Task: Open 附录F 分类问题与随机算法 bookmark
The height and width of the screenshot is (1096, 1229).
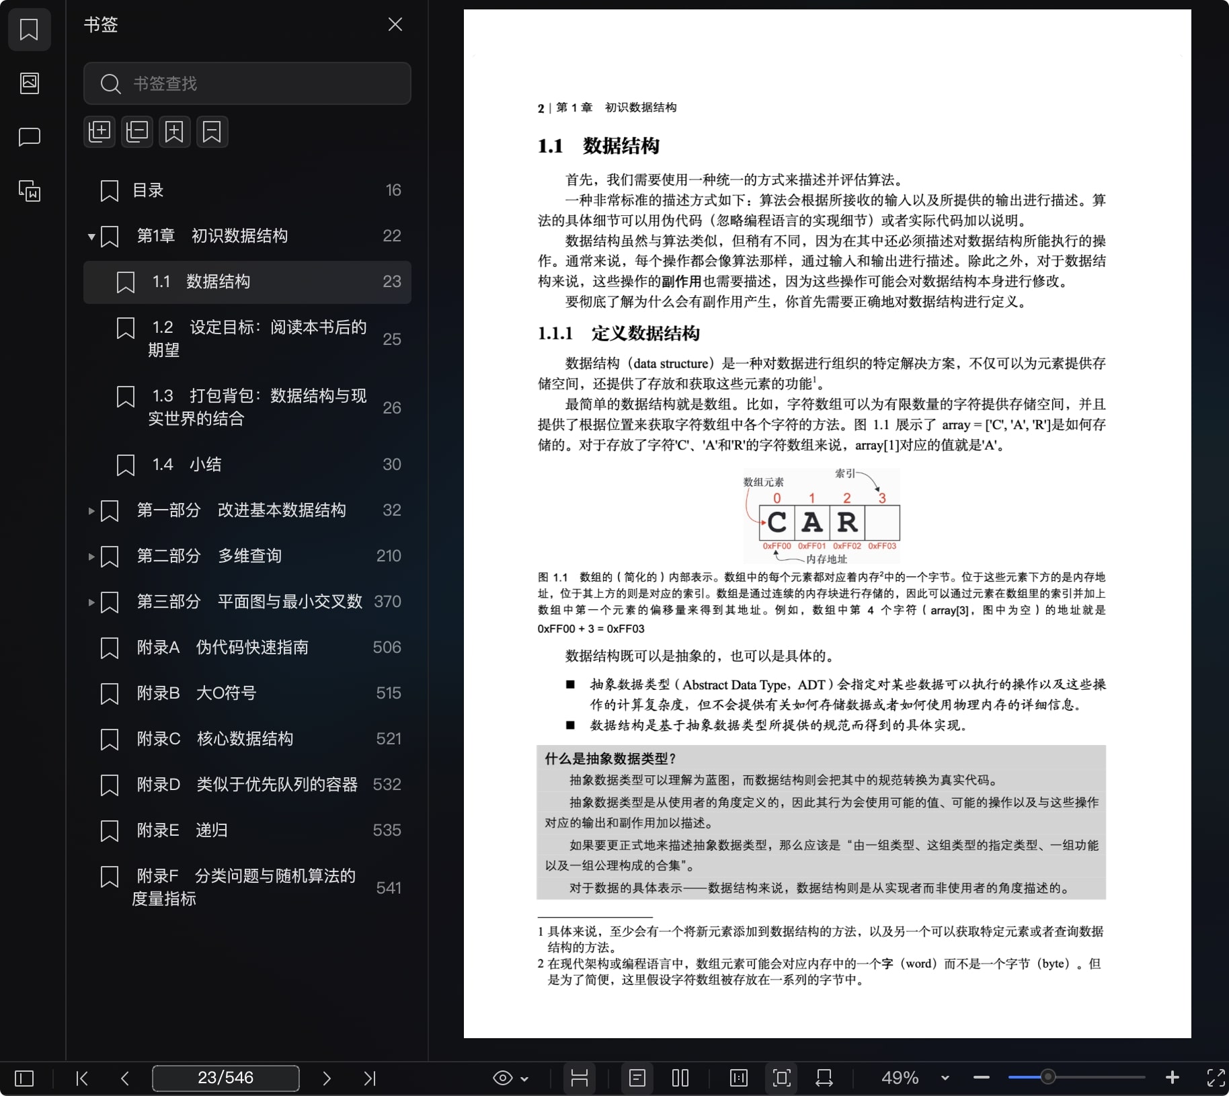Action: point(247,888)
